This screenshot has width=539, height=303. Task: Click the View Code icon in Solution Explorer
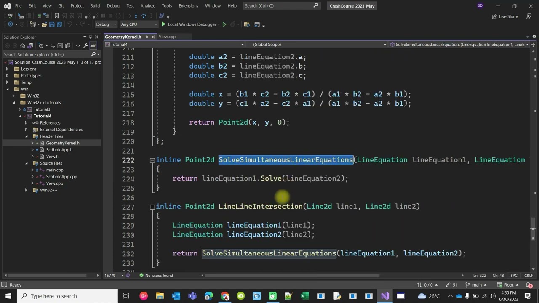[x=78, y=45]
